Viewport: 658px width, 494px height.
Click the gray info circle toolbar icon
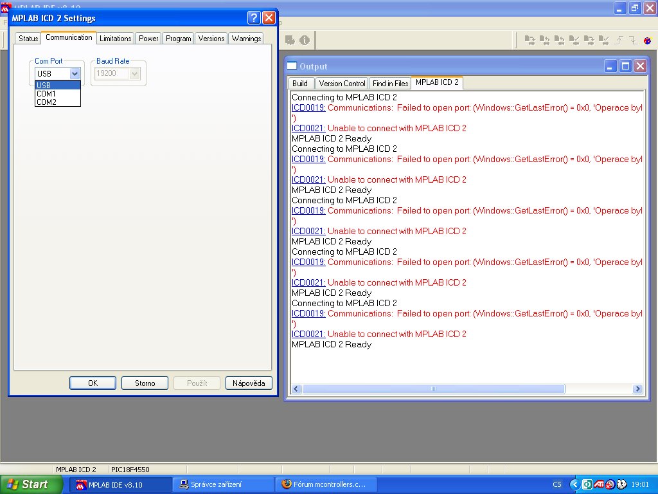305,40
